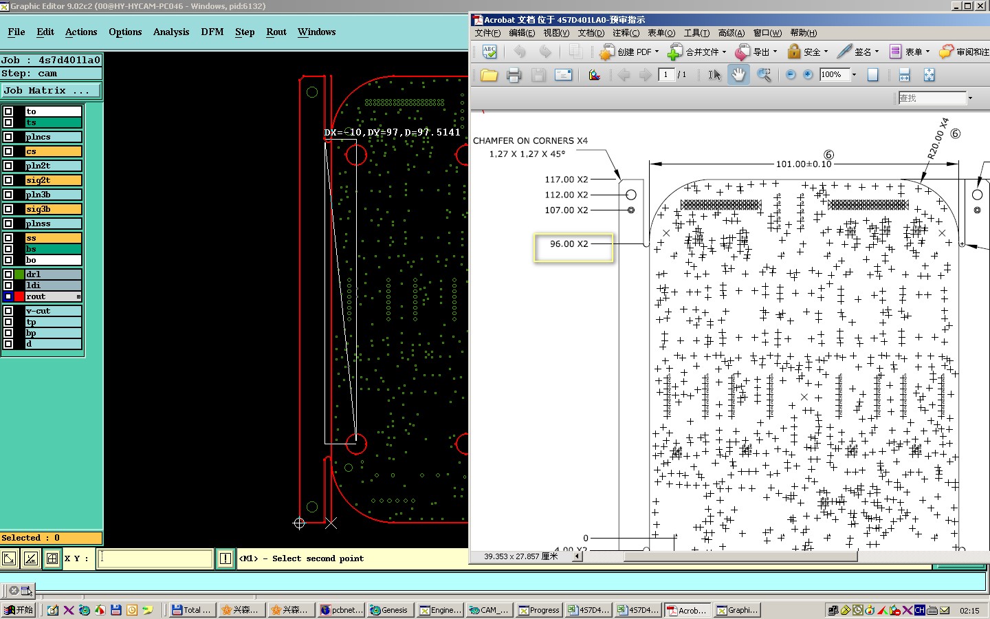Image resolution: width=990 pixels, height=619 pixels.
Task: Click the email envelope icon in Acrobat
Action: pyautogui.click(x=563, y=75)
